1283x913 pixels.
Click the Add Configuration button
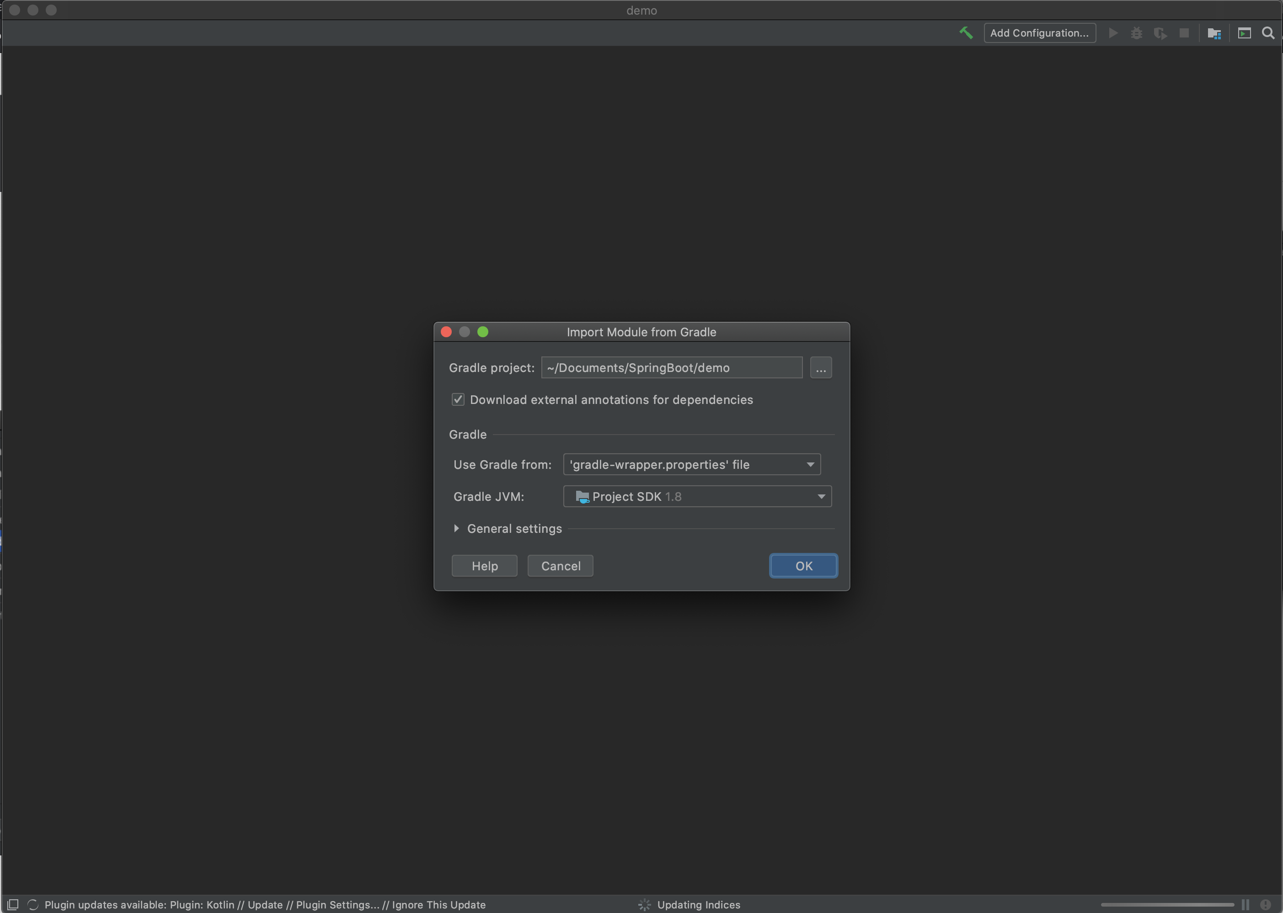point(1039,32)
